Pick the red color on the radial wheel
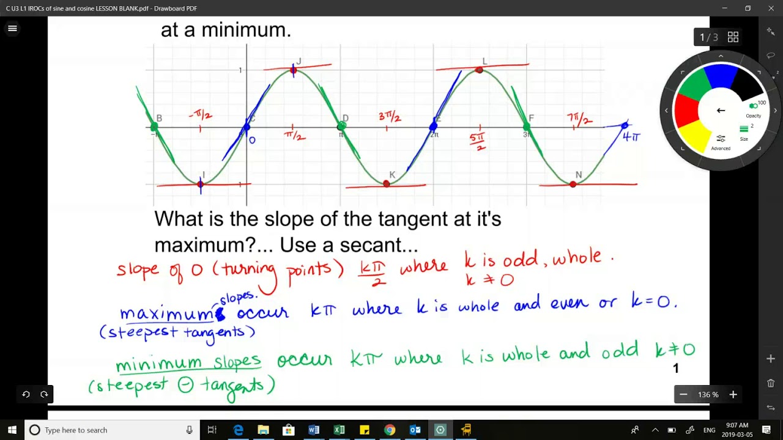Image resolution: width=783 pixels, height=440 pixels. [686, 112]
